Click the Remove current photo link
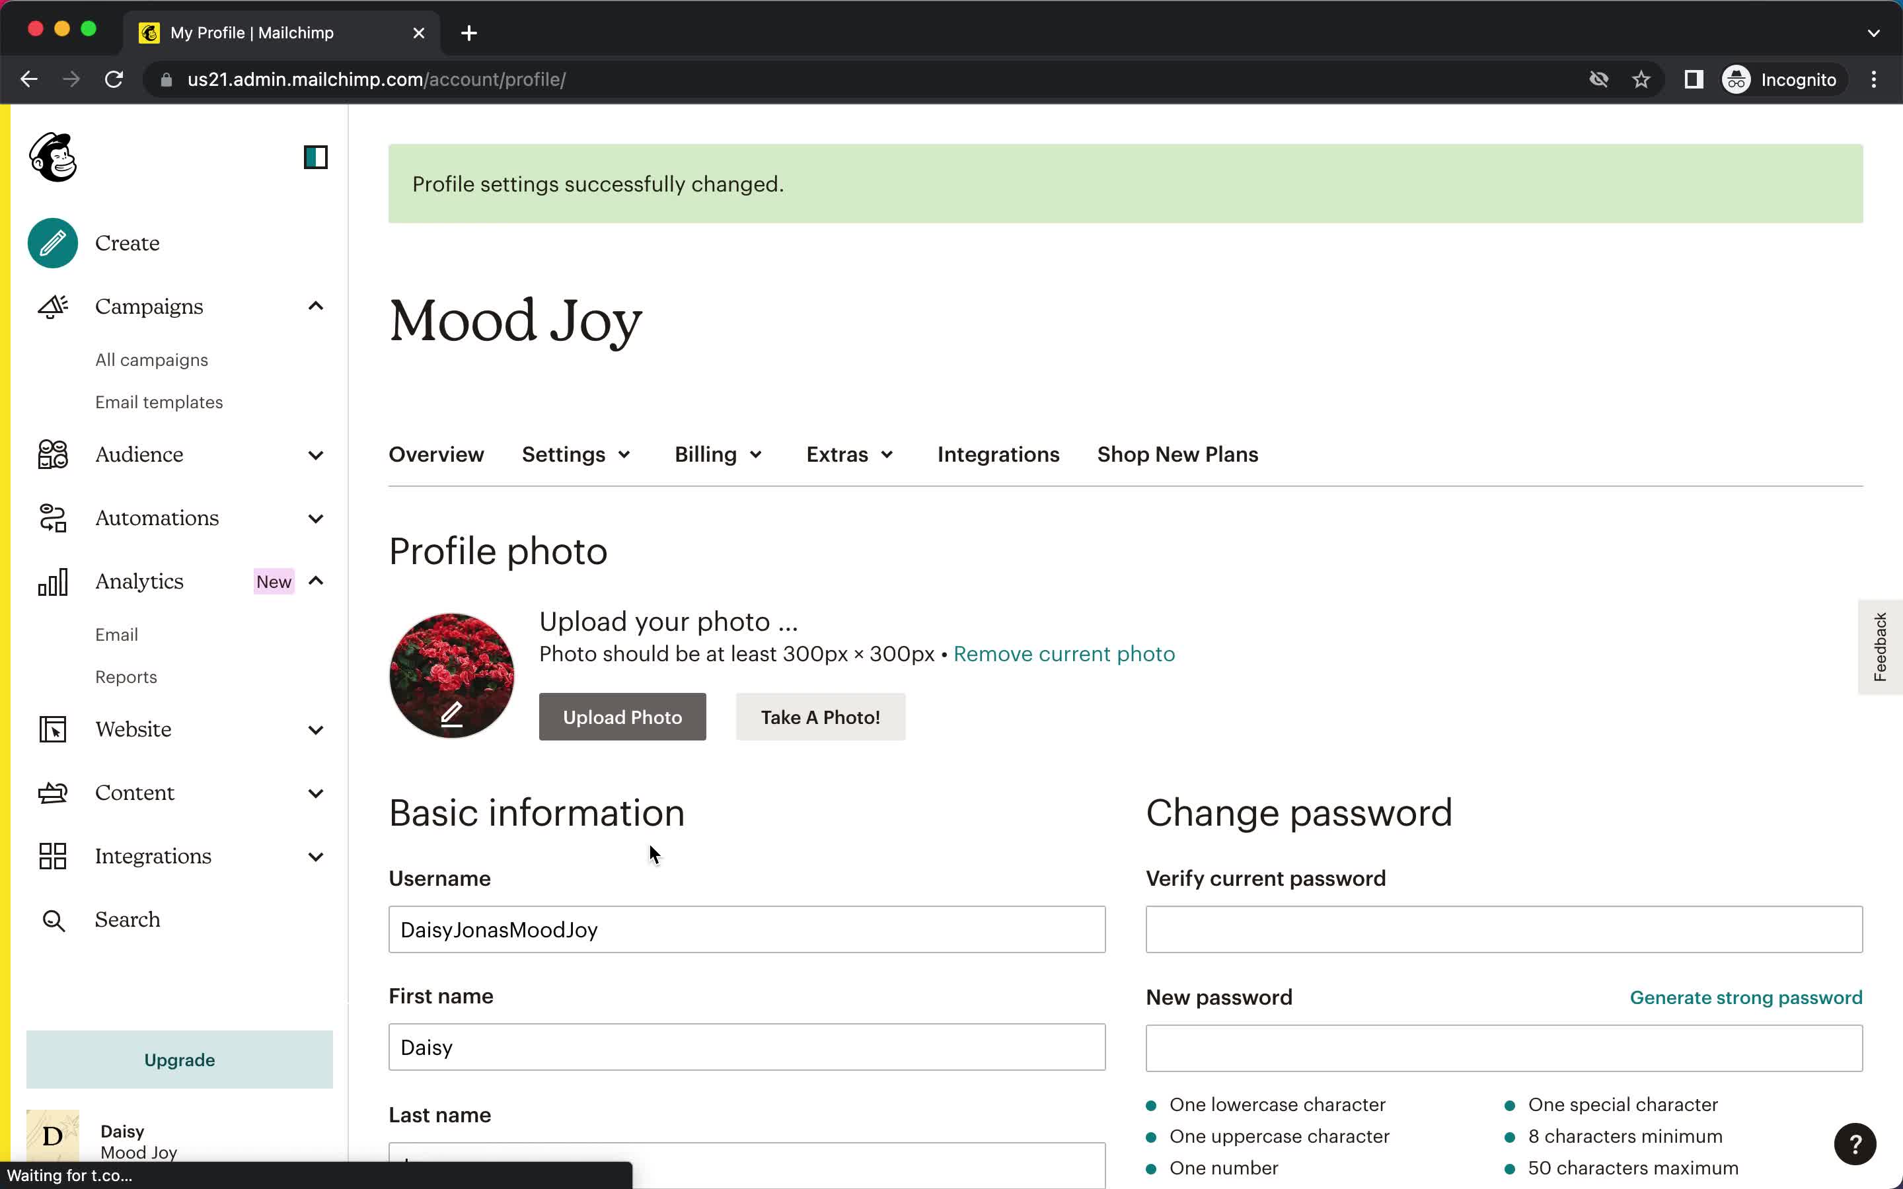This screenshot has width=1903, height=1189. coord(1064,653)
